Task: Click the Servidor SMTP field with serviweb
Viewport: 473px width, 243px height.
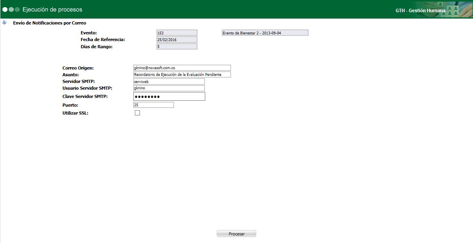Action: (x=169, y=81)
